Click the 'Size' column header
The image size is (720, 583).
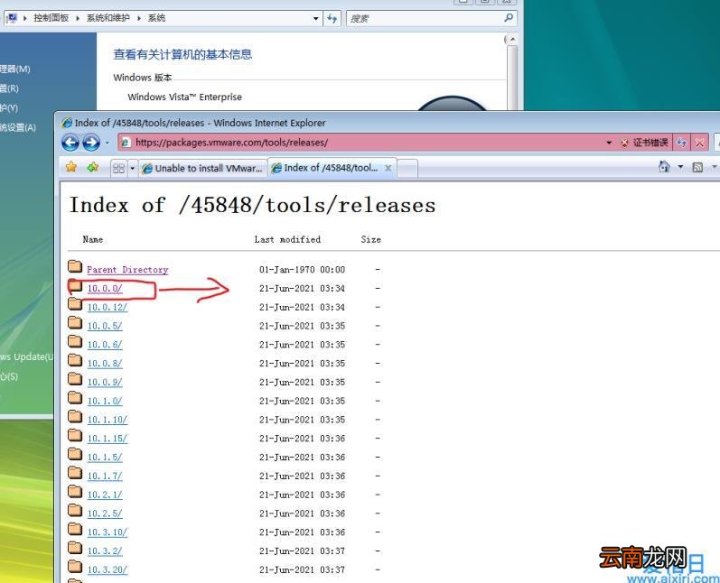pyautogui.click(x=371, y=239)
